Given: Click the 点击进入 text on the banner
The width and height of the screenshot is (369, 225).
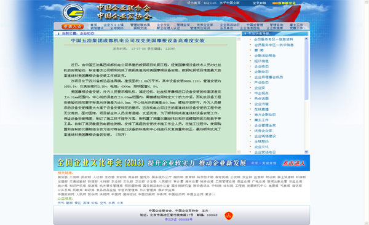Looking at the screenshot, I should pos(293,163).
